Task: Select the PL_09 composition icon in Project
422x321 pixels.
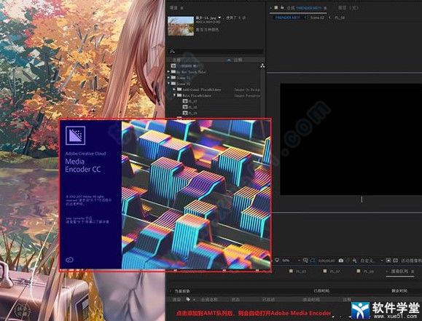Action: 185,113
